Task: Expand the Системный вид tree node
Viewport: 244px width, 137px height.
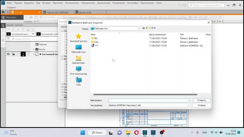Action: [x=34, y=54]
